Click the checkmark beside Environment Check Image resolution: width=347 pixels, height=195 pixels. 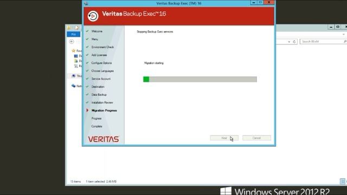click(87, 47)
